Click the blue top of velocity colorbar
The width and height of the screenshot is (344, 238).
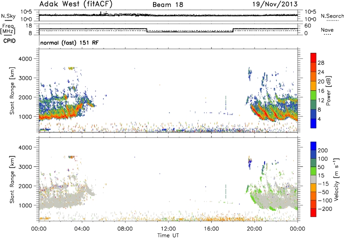pos(313,146)
